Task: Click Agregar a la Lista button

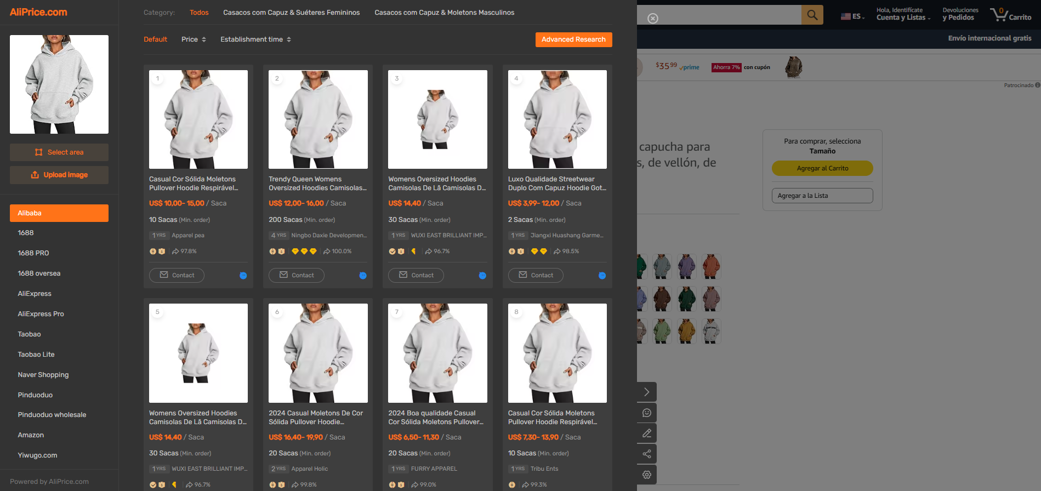Action: click(822, 196)
